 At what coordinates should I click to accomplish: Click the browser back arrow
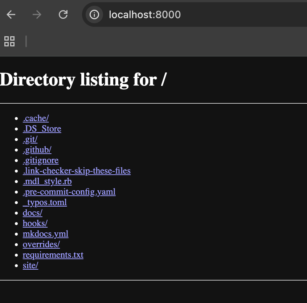click(11, 14)
